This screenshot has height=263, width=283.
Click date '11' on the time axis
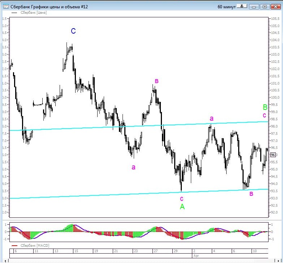coord(37,251)
